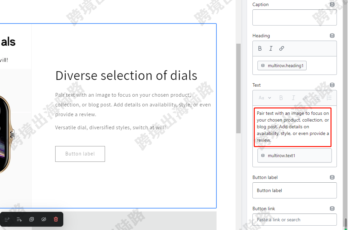Select the Diverse selection of dials heading
Image resolution: width=348 pixels, height=230 pixels.
pyautogui.click(x=126, y=76)
